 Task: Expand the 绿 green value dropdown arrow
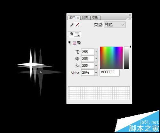pyautogui.click(x=96, y=59)
